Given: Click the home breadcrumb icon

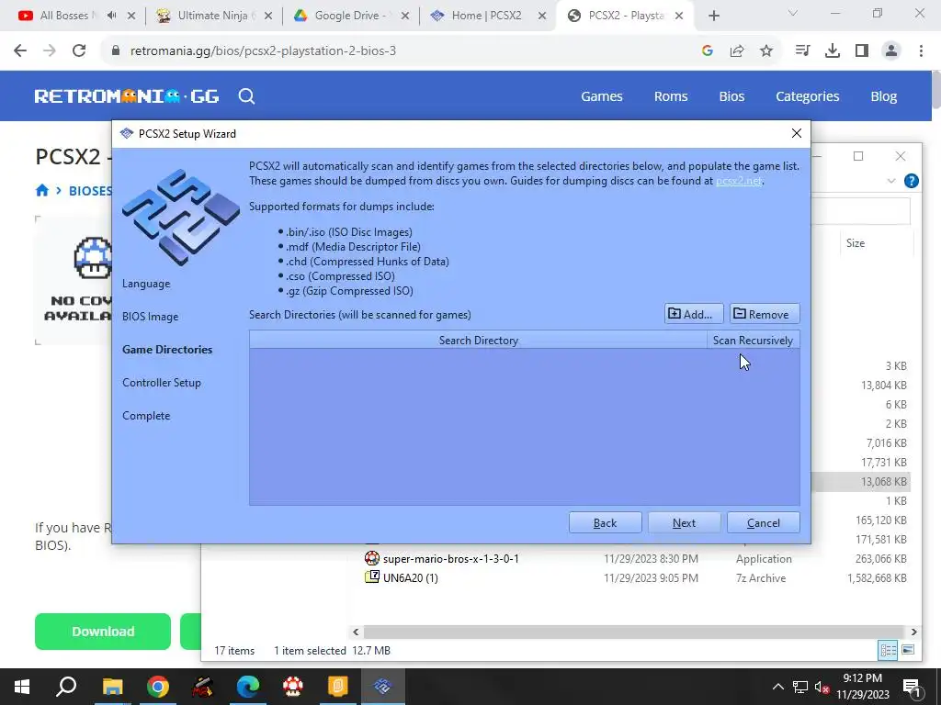Looking at the screenshot, I should click(x=42, y=191).
